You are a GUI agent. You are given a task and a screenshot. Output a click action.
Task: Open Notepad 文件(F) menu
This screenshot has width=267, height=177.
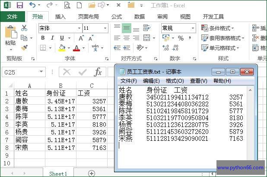click(x=129, y=81)
